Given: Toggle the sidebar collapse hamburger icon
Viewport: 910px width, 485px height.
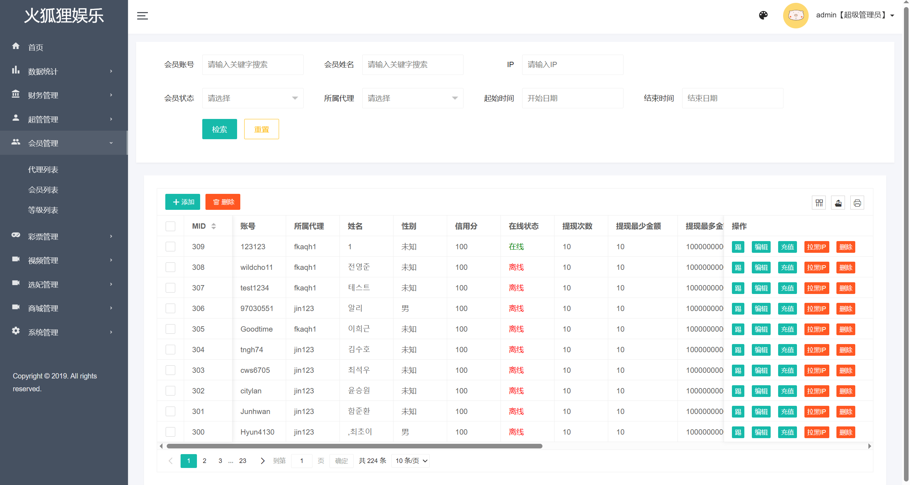Looking at the screenshot, I should point(142,16).
